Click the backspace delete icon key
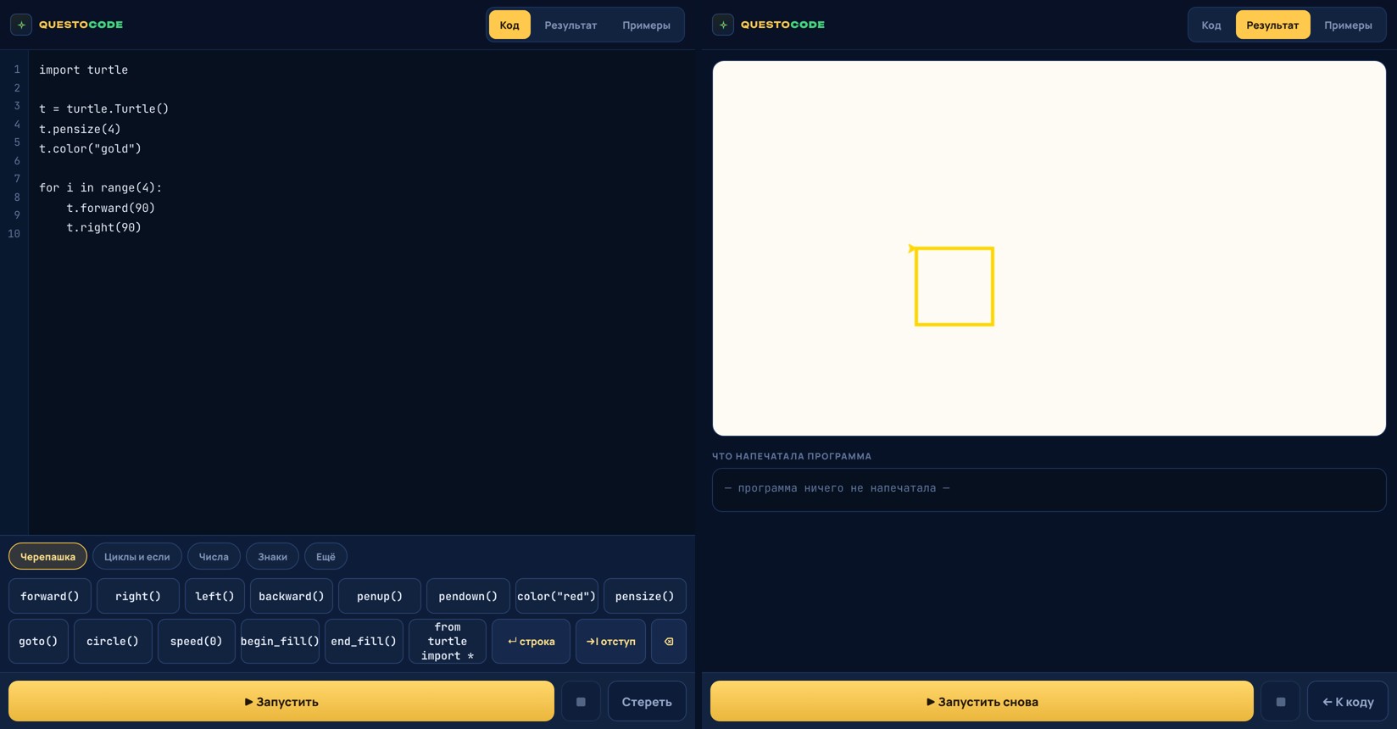The image size is (1397, 729). click(669, 642)
